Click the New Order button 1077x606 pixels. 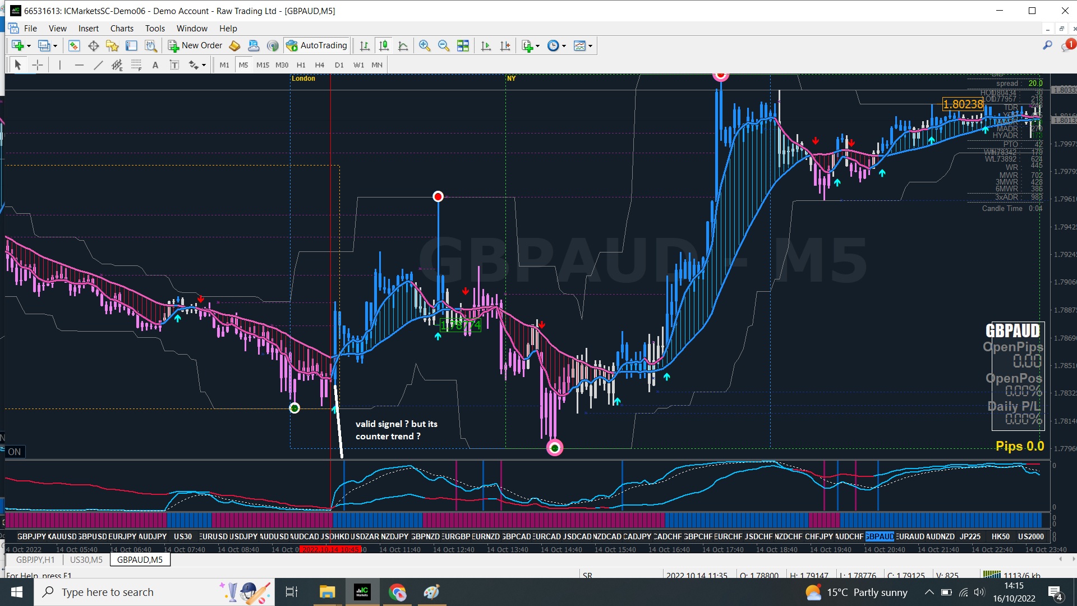pyautogui.click(x=195, y=45)
